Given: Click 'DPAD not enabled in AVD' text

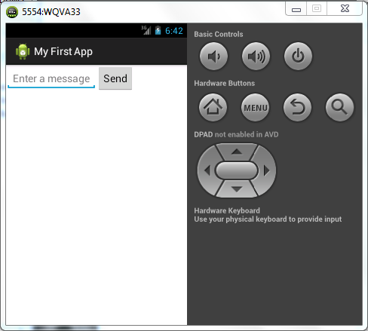Looking at the screenshot, I should point(236,134).
